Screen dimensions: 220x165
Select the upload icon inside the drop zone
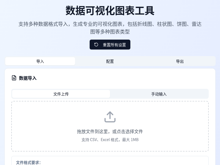(x=110, y=117)
